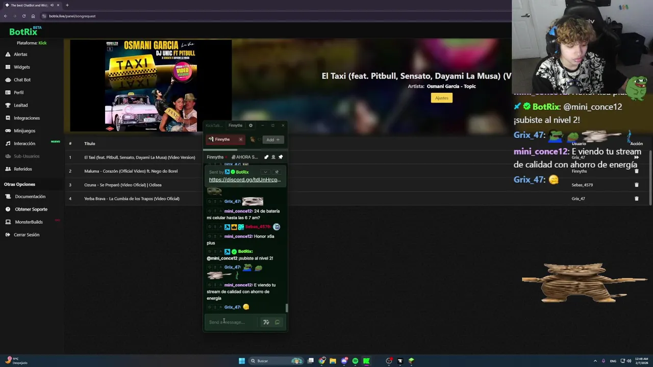Image resolution: width=653 pixels, height=367 pixels.
Task: Open the users icon in chat header
Action: click(273, 157)
